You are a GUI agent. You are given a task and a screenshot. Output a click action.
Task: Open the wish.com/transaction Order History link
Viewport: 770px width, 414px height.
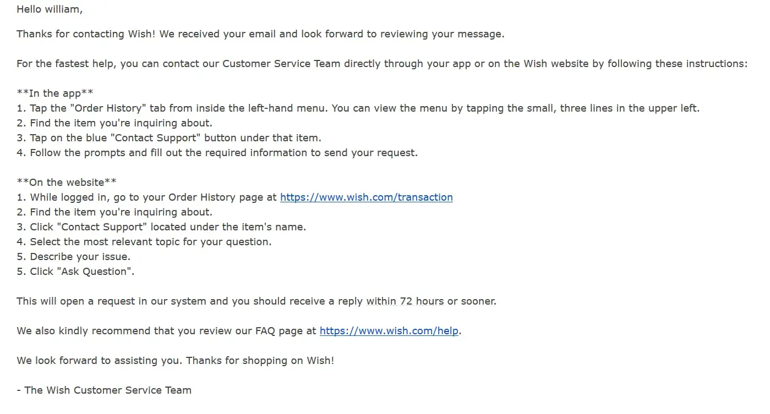pos(366,197)
